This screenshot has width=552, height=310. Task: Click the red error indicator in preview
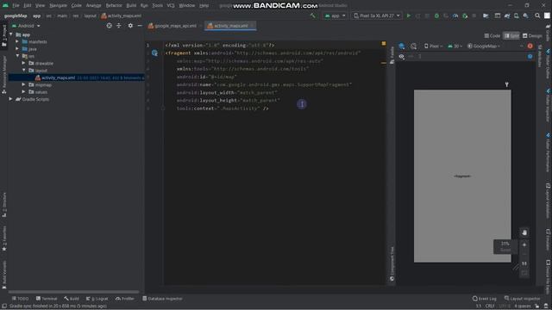click(x=530, y=46)
